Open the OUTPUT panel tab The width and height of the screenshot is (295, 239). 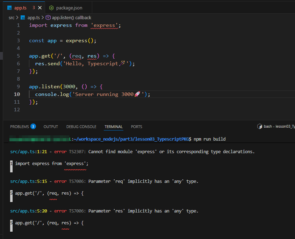coord(51,127)
